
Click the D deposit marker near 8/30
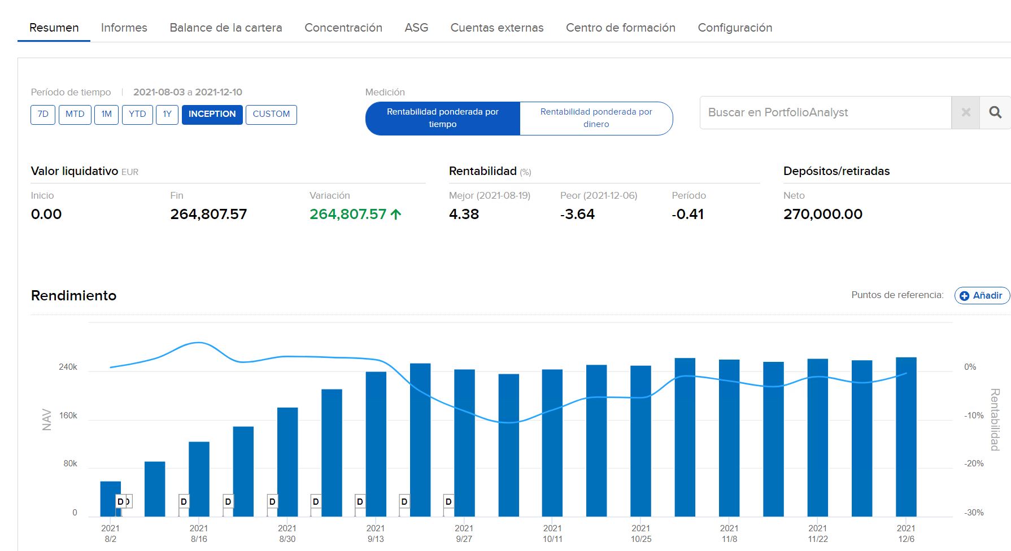pos(272,501)
